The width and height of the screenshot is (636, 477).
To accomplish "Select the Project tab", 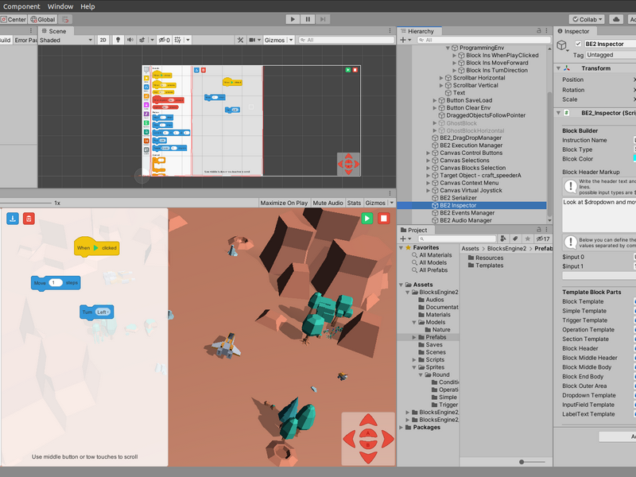I will (x=414, y=230).
